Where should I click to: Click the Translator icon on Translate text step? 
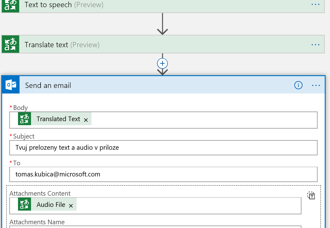pyautogui.click(x=11, y=44)
